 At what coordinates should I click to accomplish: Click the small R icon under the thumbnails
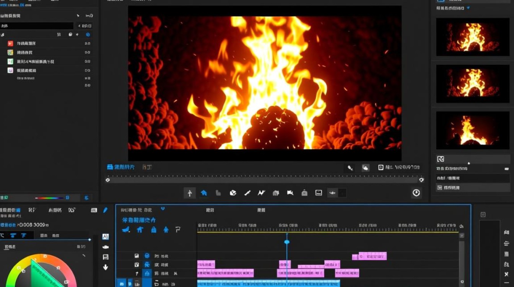click(x=441, y=159)
